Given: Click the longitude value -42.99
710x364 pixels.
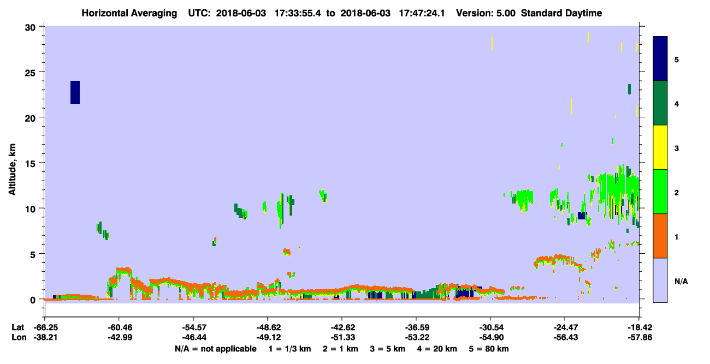Looking at the screenshot, I should [x=119, y=338].
